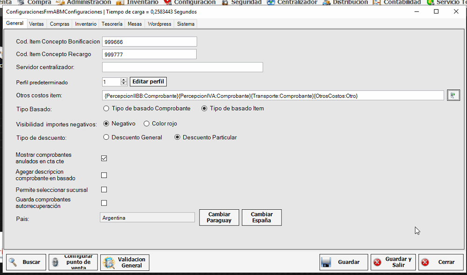Choose Color rojo for negative amounts
Viewport: 467px width, 275px height.
pyautogui.click(x=146, y=124)
